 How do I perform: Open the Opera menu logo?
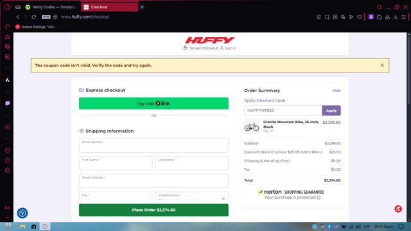7,7
